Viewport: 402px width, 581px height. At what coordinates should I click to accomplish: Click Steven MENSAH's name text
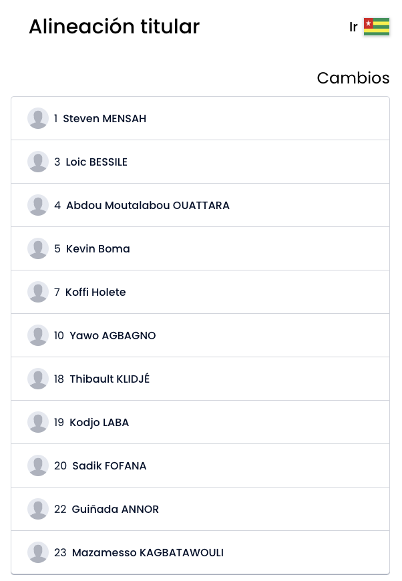pos(104,119)
